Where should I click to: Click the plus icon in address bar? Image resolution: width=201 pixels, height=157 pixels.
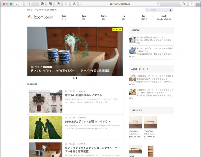pos(81,4)
